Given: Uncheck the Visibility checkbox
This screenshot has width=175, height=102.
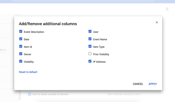Looking at the screenshot, I should (x=21, y=61).
